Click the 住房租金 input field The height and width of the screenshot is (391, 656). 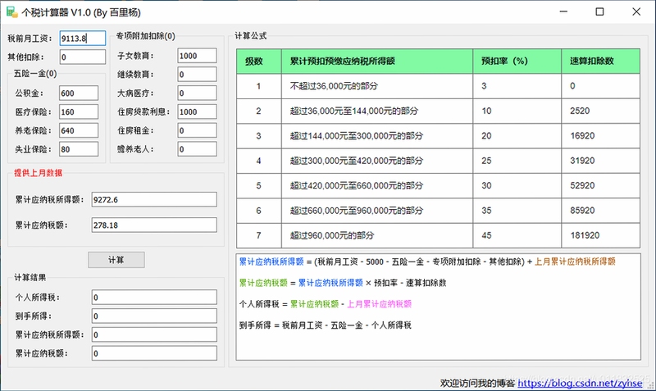point(197,130)
